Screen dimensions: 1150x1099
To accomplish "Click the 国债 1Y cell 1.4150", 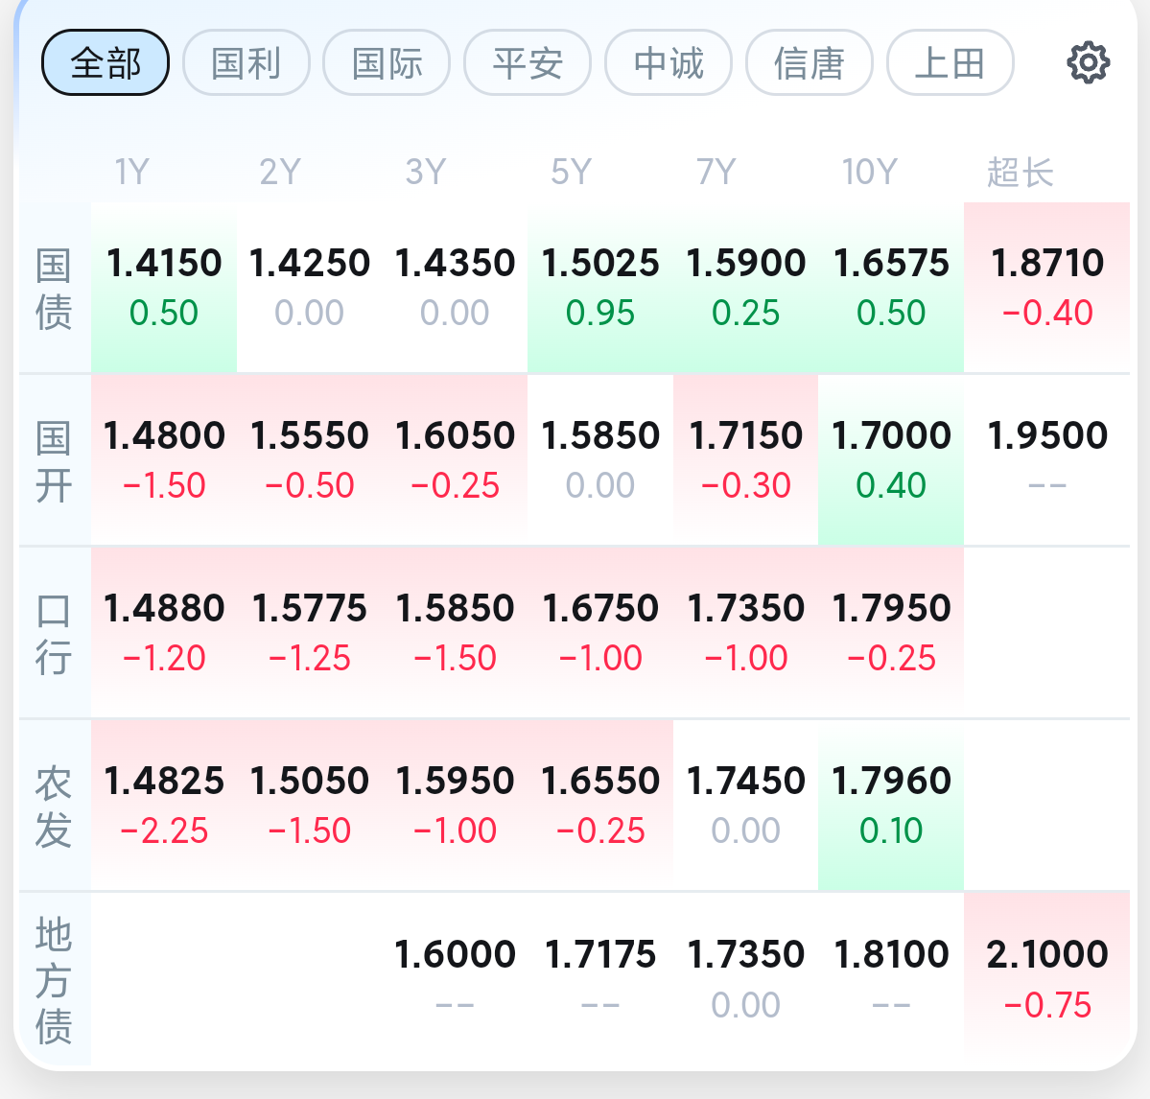I will click(x=164, y=288).
